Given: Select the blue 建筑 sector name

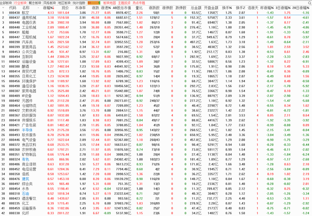Looking at the screenshot, I should 26,179.
